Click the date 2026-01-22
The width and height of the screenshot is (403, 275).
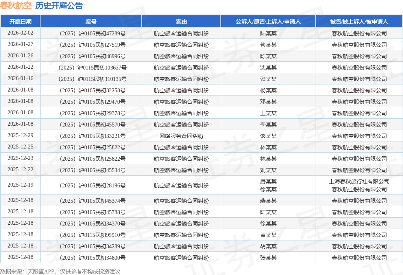(x=20, y=67)
